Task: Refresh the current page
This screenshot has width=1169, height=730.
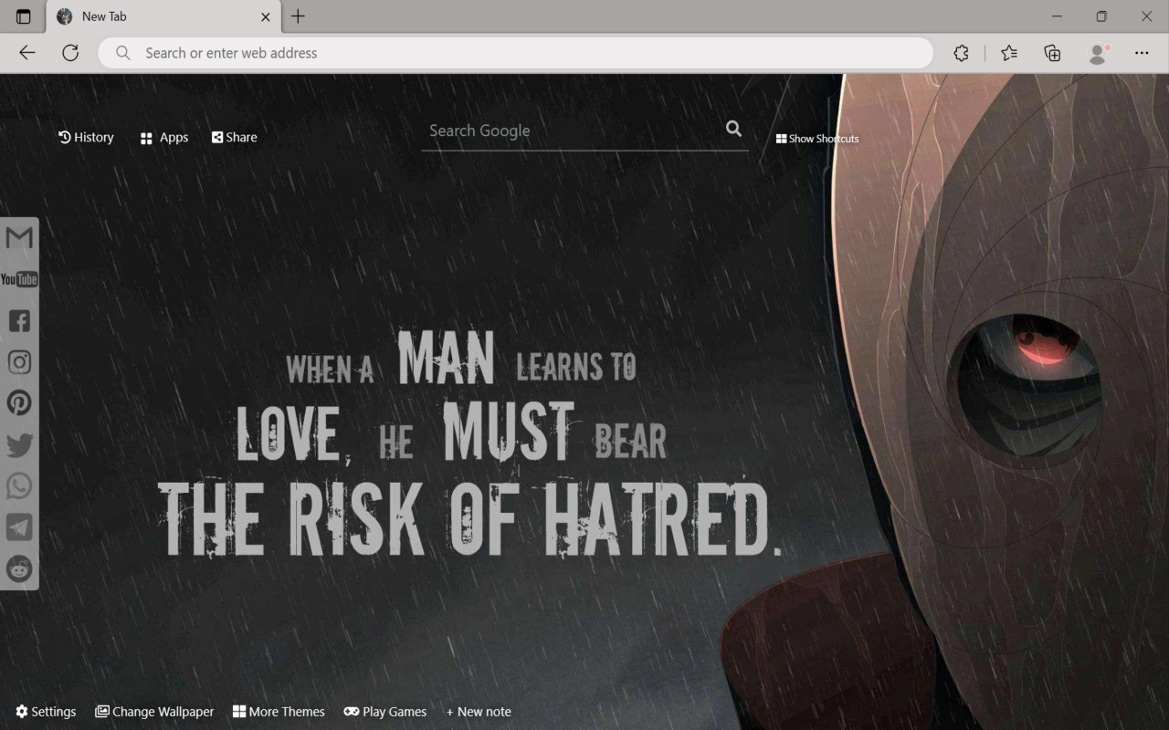Action: 70,53
